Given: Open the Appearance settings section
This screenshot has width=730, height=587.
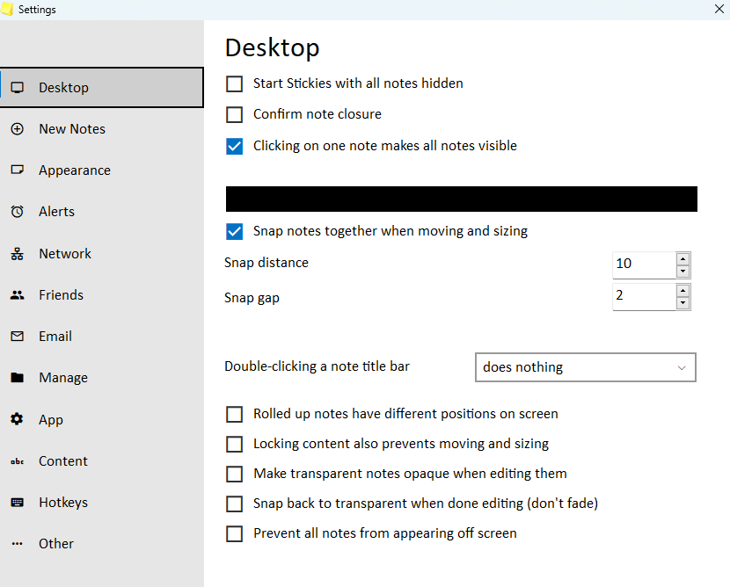Looking at the screenshot, I should tap(74, 170).
